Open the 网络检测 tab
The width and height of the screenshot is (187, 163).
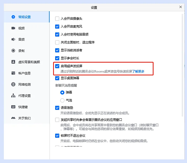pos(26,84)
